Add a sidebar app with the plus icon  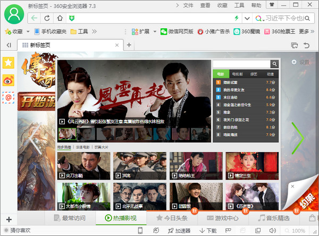[9, 219]
